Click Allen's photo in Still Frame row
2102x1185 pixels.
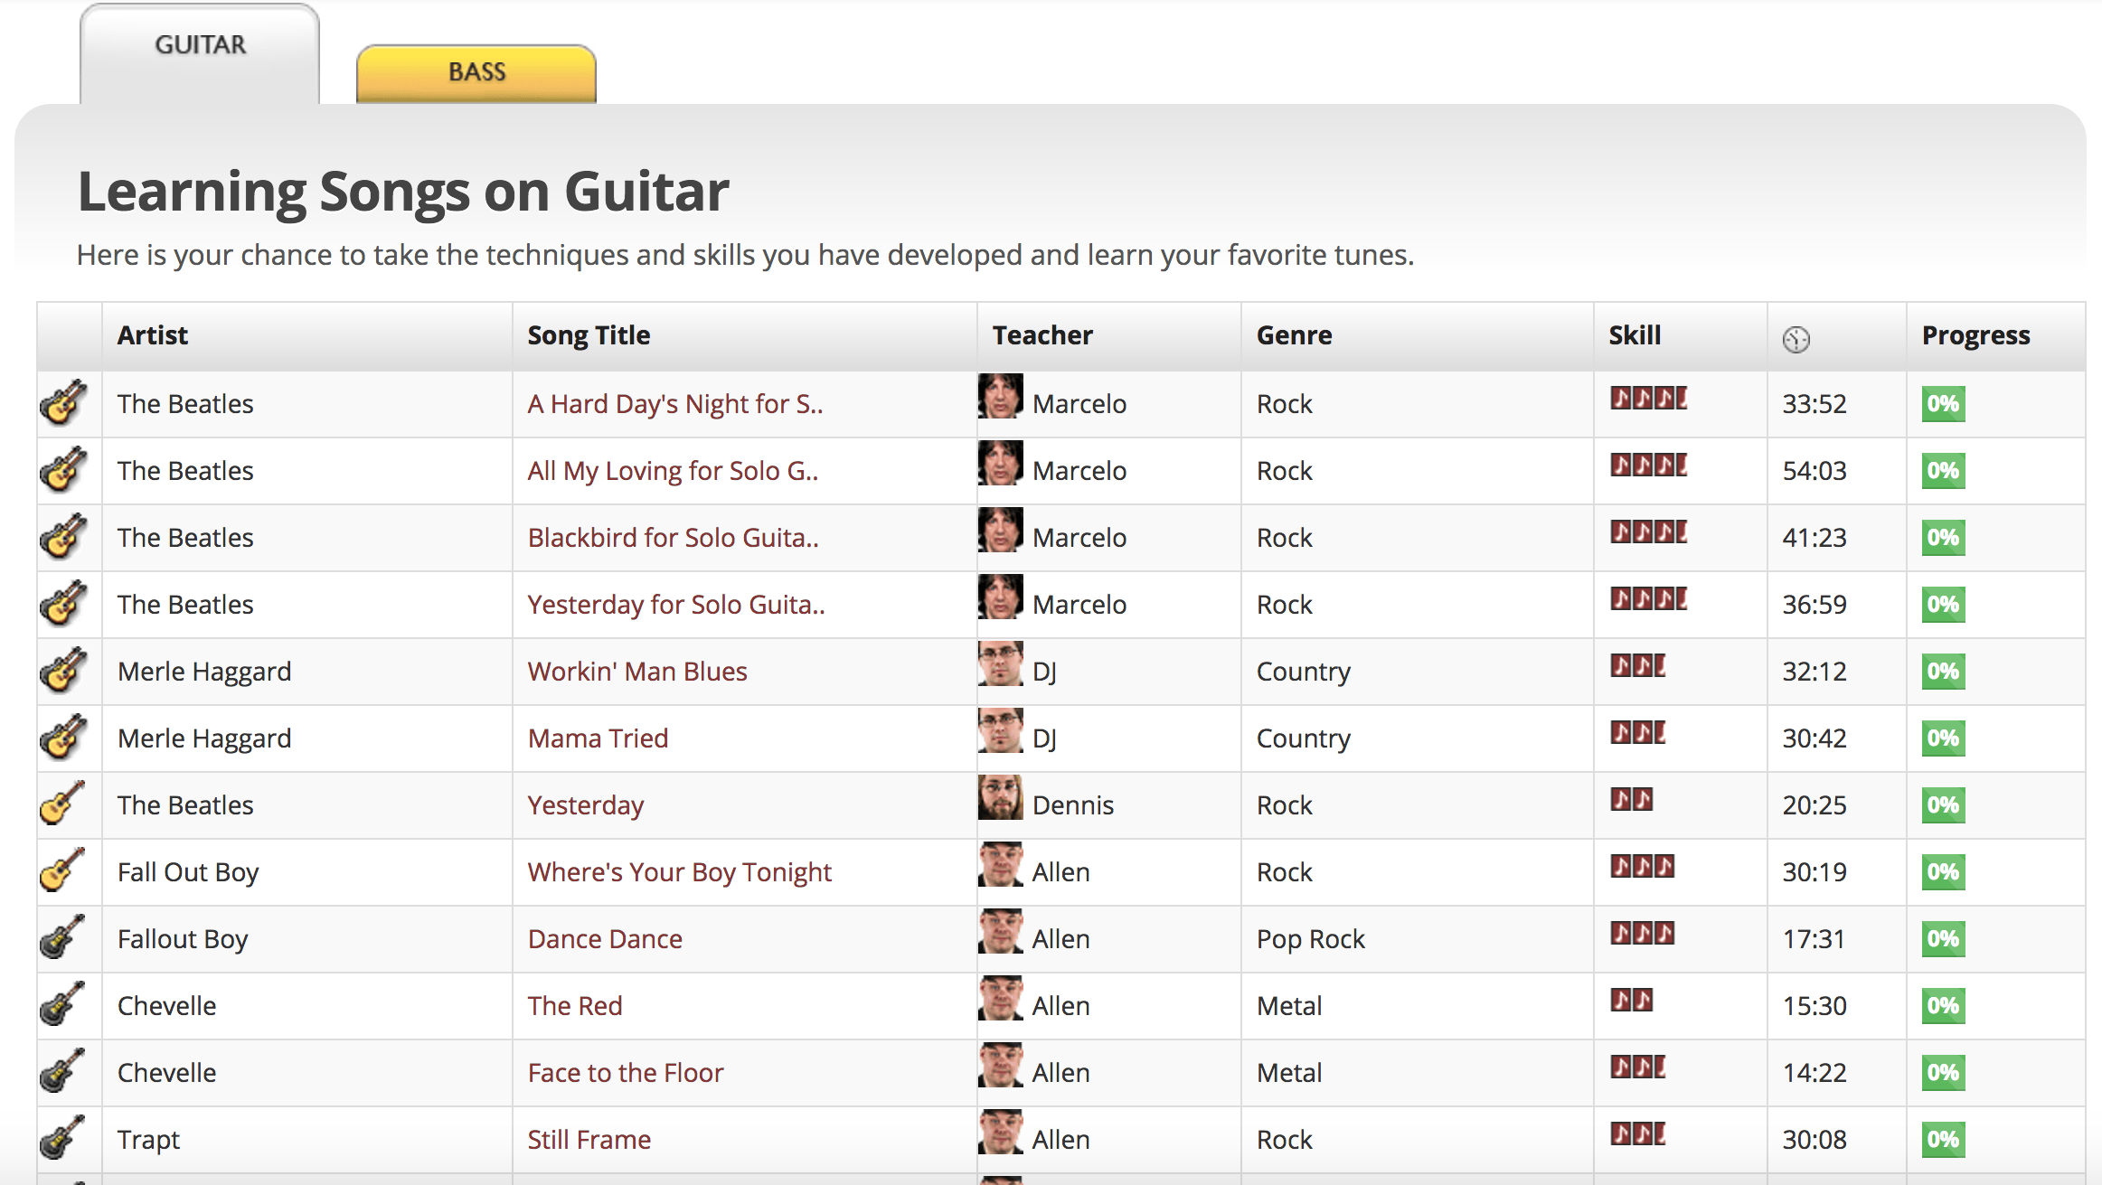pyautogui.click(x=1000, y=1132)
